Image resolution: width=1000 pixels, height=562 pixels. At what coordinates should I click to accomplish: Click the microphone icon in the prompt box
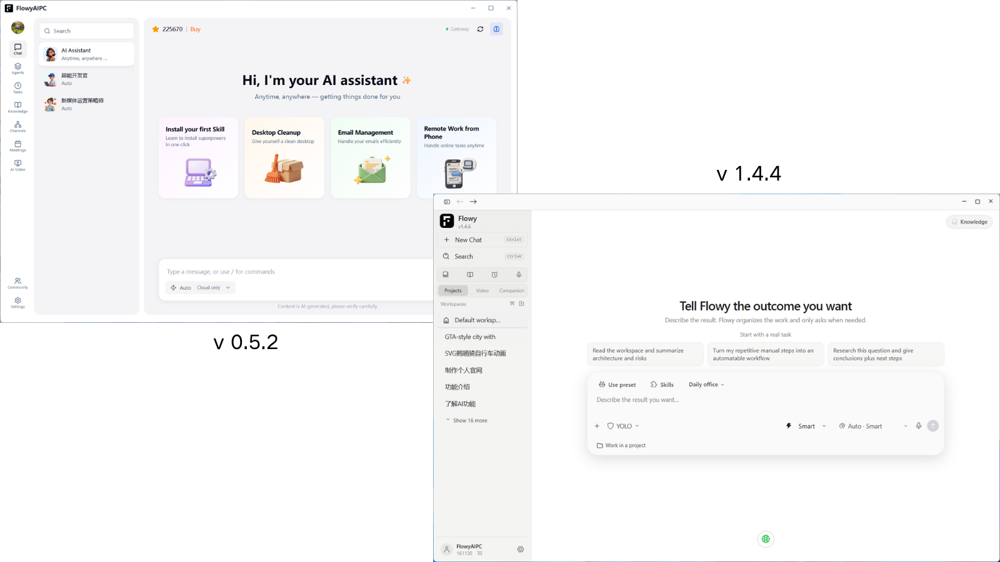click(919, 426)
